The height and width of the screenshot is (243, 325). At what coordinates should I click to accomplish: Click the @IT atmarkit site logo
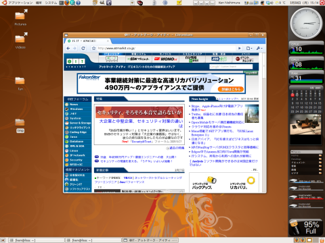point(76,62)
